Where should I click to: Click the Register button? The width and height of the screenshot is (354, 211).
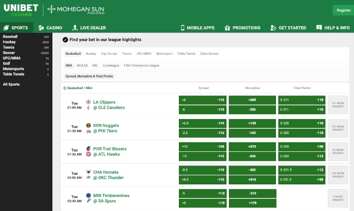click(343, 10)
